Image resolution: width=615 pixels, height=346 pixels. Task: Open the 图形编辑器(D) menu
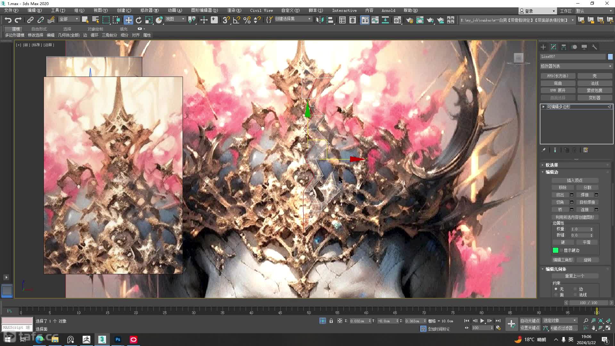point(204,11)
